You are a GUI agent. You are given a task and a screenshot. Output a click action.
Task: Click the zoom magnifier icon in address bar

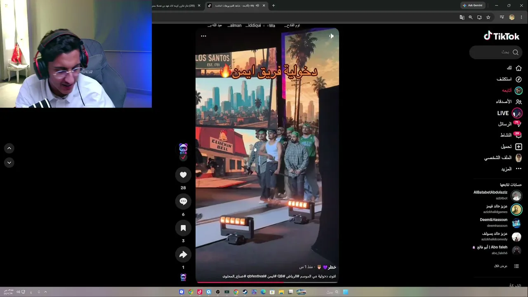pos(471,17)
